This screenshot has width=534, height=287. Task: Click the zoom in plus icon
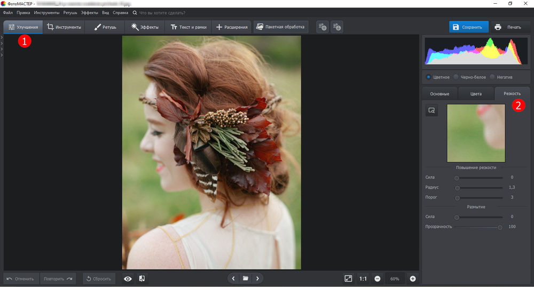click(413, 278)
